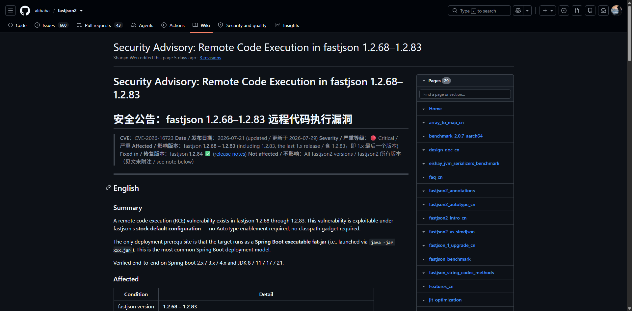This screenshot has width=632, height=311.
Task: Open the release notes link
Action: pos(230,154)
